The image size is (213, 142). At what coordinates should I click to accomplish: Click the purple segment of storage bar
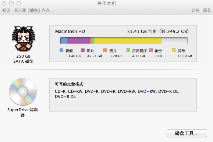[x=79, y=40]
